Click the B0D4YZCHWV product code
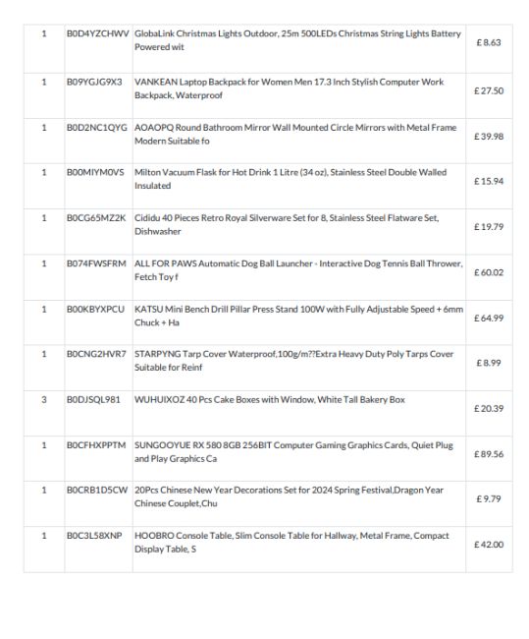529x639 pixels. (x=98, y=33)
